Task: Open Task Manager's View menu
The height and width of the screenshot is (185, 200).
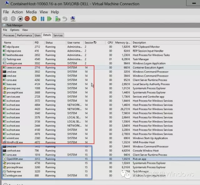Action: [x=25, y=30]
